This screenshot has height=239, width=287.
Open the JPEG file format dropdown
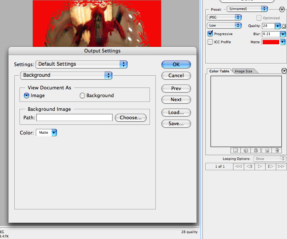224,17
